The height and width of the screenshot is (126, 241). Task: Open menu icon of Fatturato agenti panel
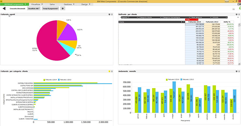point(112,14)
